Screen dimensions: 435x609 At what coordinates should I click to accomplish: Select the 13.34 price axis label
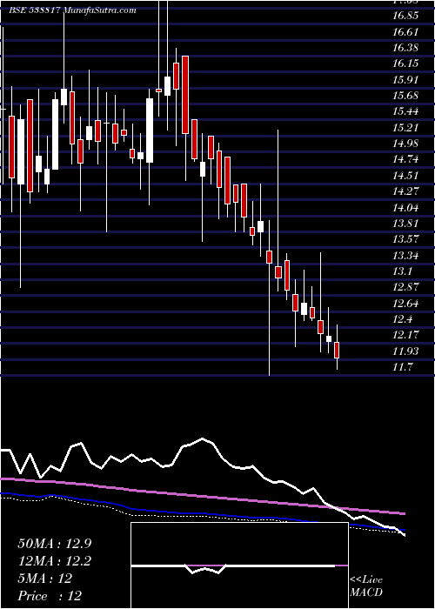[406, 256]
